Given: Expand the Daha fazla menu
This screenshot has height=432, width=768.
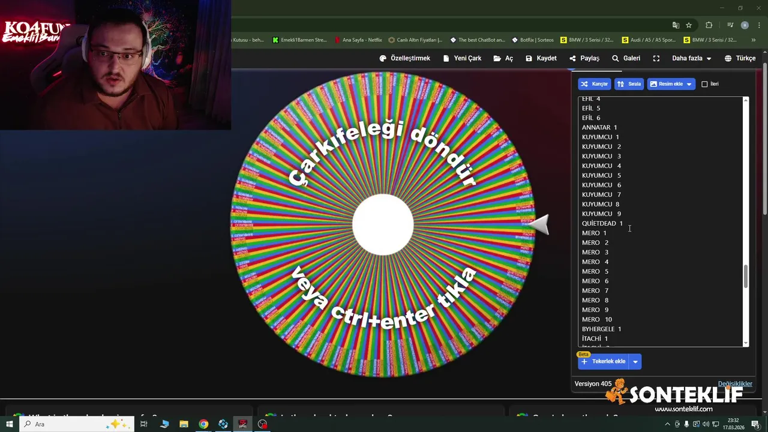Looking at the screenshot, I should coord(691,58).
